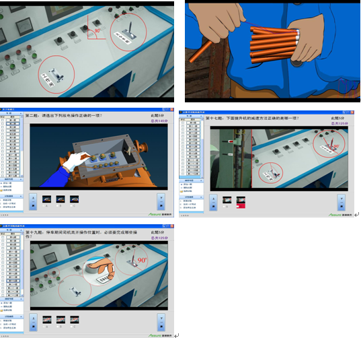Choose radio option B under question two
The image size is (361, 338).
point(58,205)
